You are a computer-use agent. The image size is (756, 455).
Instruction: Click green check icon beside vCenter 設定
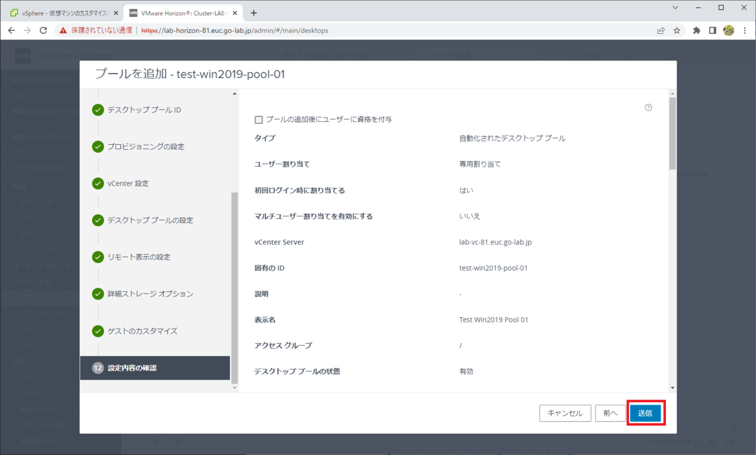pos(98,184)
